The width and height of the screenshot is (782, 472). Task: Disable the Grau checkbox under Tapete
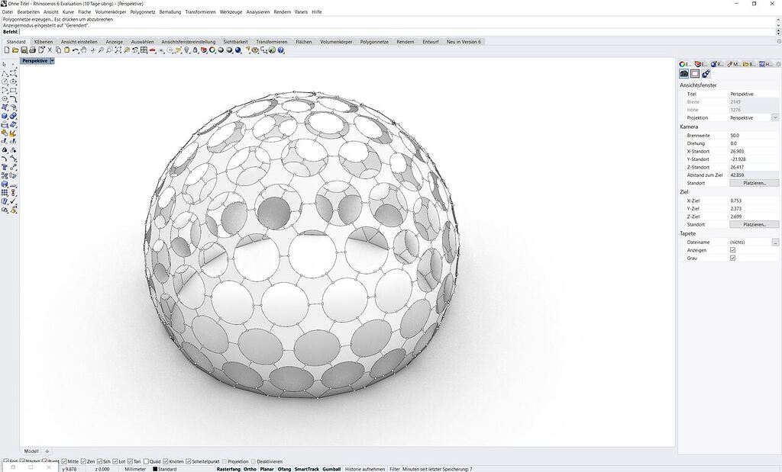pyautogui.click(x=732, y=258)
